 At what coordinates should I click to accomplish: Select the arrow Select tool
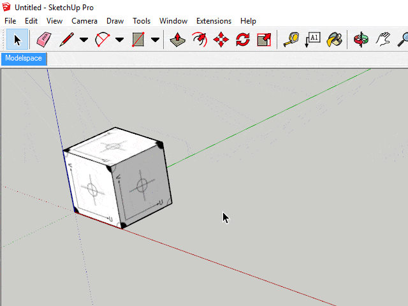pos(17,40)
